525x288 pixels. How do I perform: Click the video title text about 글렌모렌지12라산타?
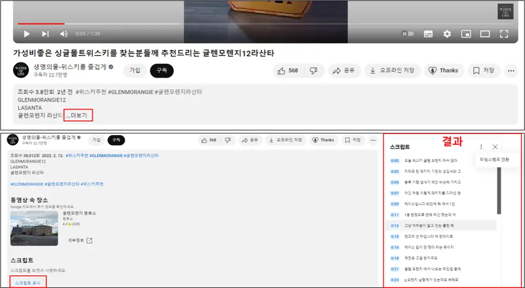(x=144, y=53)
